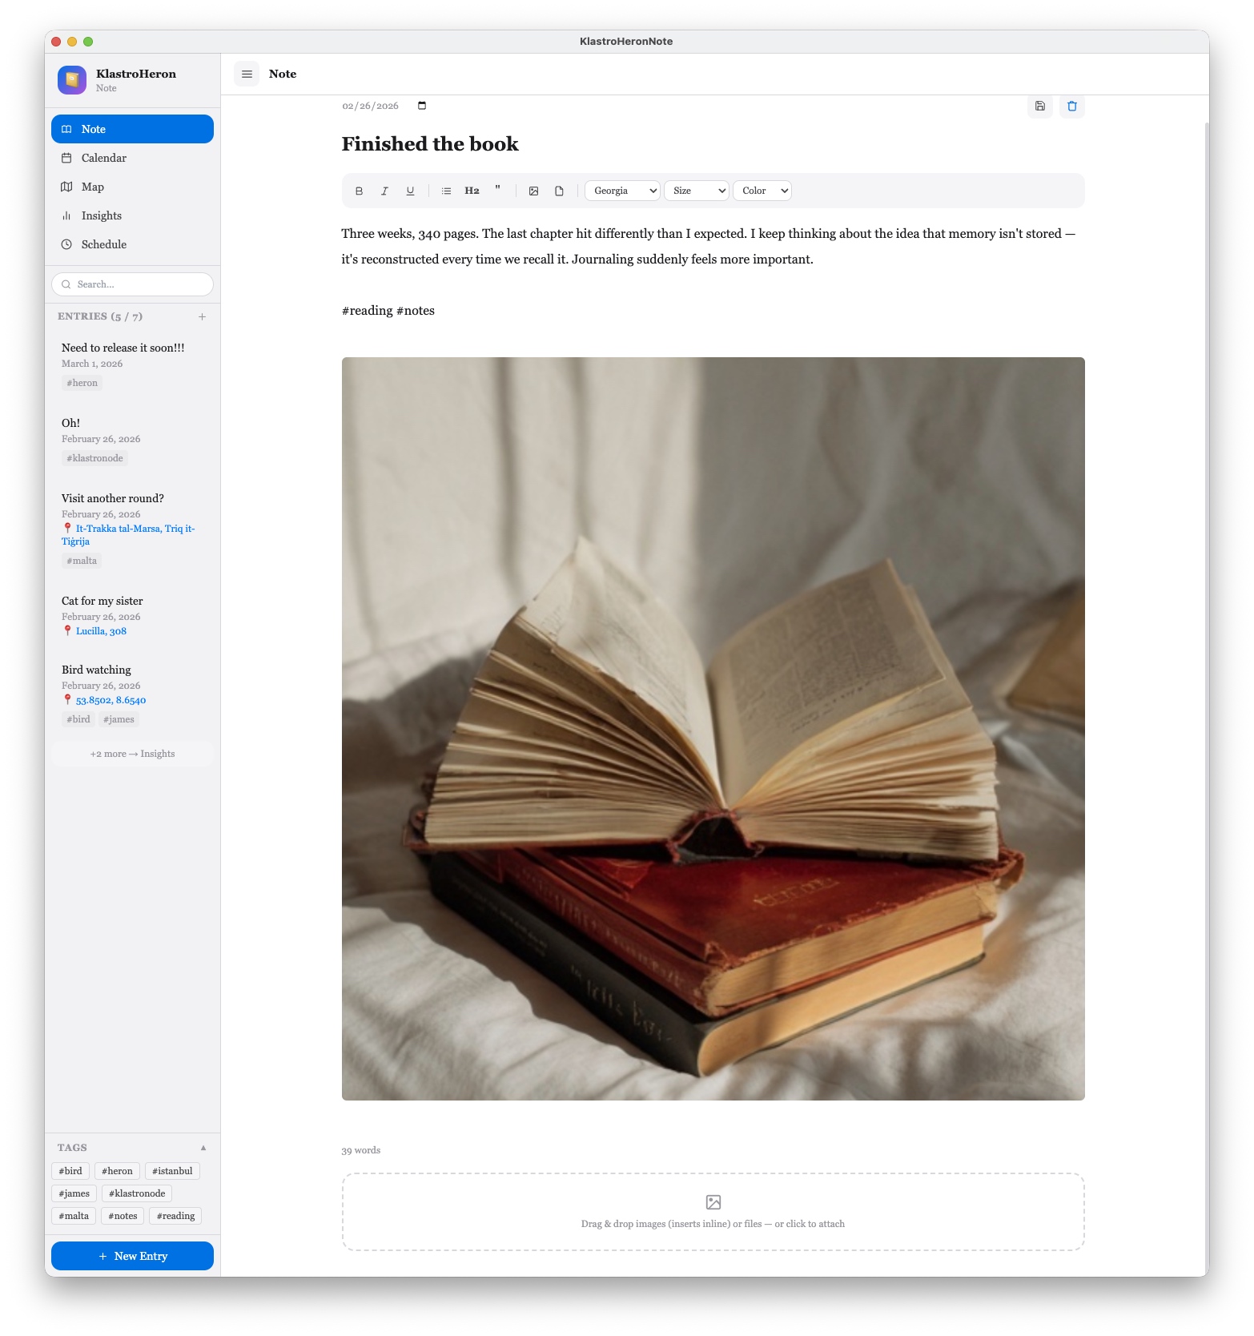Image resolution: width=1254 pixels, height=1336 pixels.
Task: Toggle bold formatting in the toolbar
Action: click(x=359, y=191)
